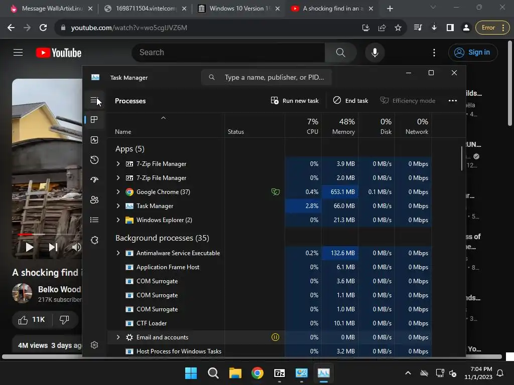514x385 pixels.
Task: Expand Google Chrome (37) process group
Action: [118, 192]
